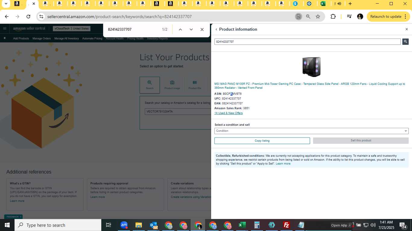Open a new browser tab
The height and width of the screenshot is (231, 412).
point(350,4)
